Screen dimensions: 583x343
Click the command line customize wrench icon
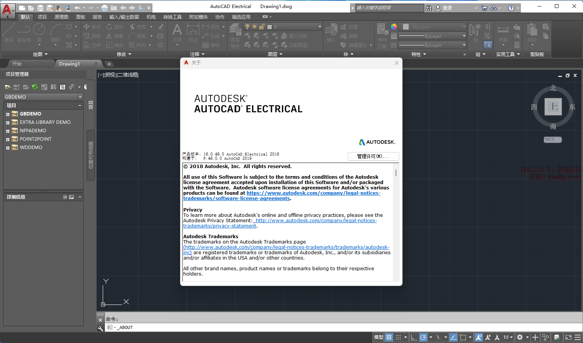[100, 328]
